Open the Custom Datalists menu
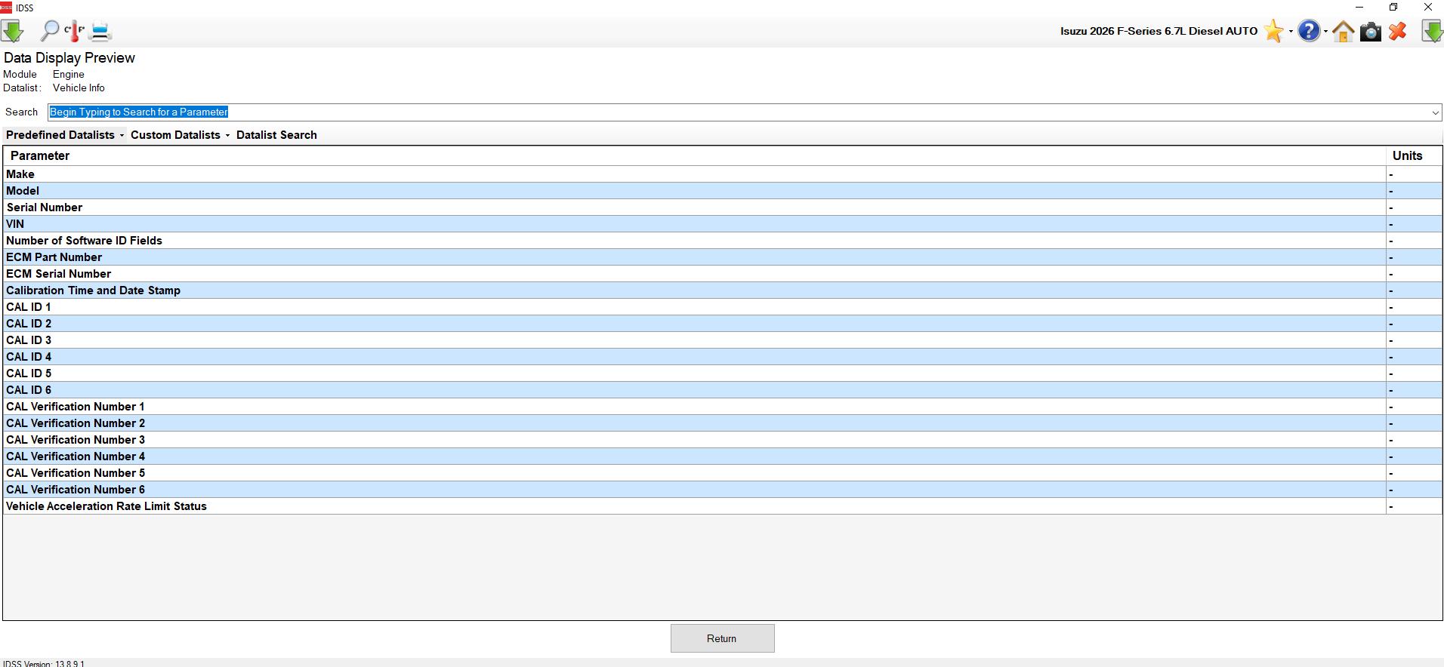1444x667 pixels. (x=180, y=135)
